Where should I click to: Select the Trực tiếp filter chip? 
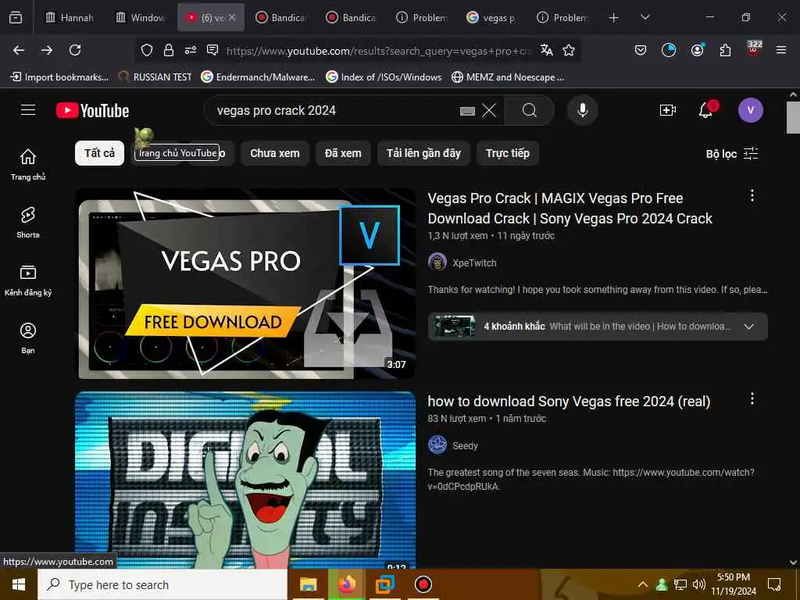508,153
